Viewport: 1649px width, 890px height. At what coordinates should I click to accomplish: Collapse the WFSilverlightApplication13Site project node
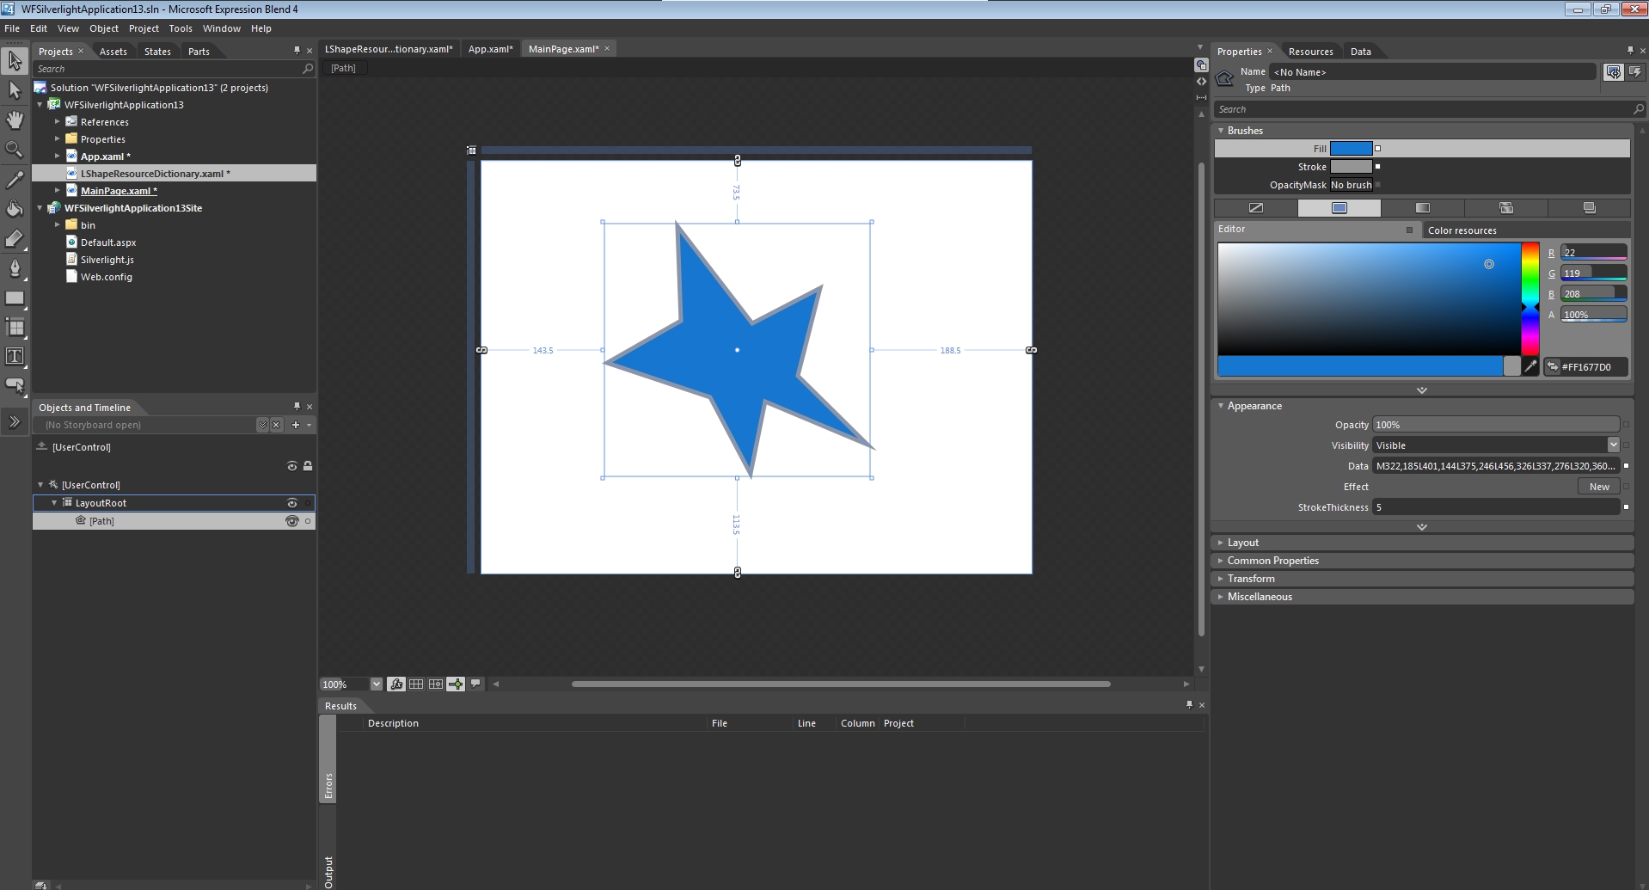pos(40,208)
